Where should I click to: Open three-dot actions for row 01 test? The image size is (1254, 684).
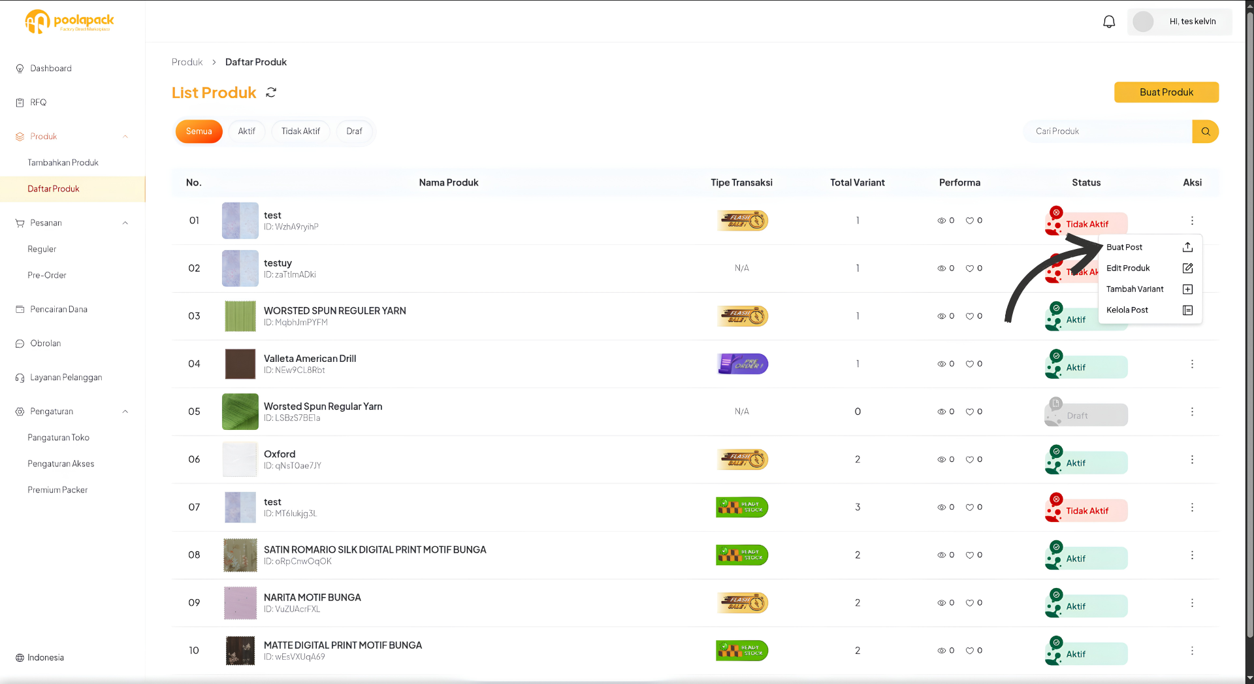pyautogui.click(x=1192, y=221)
